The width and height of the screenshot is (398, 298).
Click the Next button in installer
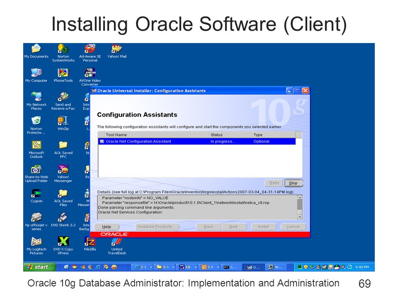[x=233, y=227]
